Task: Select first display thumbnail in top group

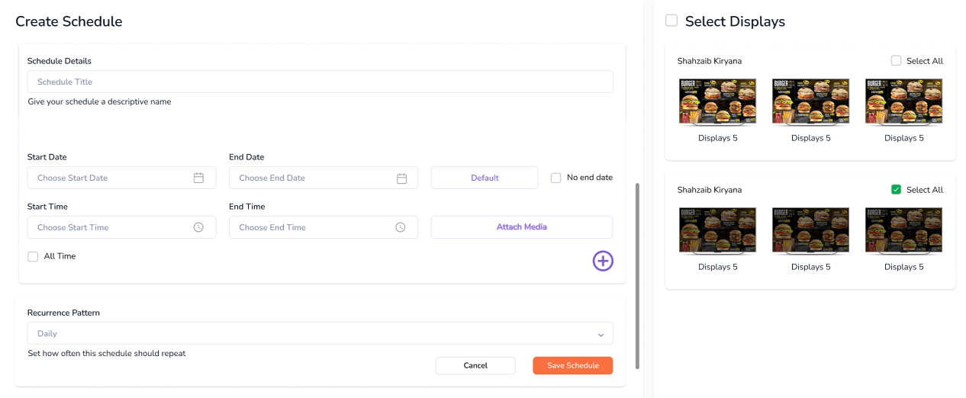Action: click(x=717, y=101)
